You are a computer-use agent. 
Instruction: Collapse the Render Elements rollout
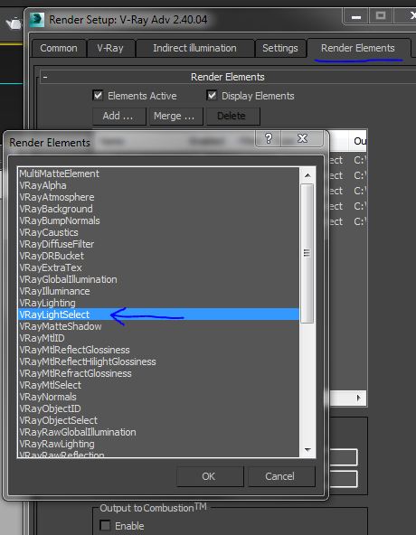coord(45,77)
